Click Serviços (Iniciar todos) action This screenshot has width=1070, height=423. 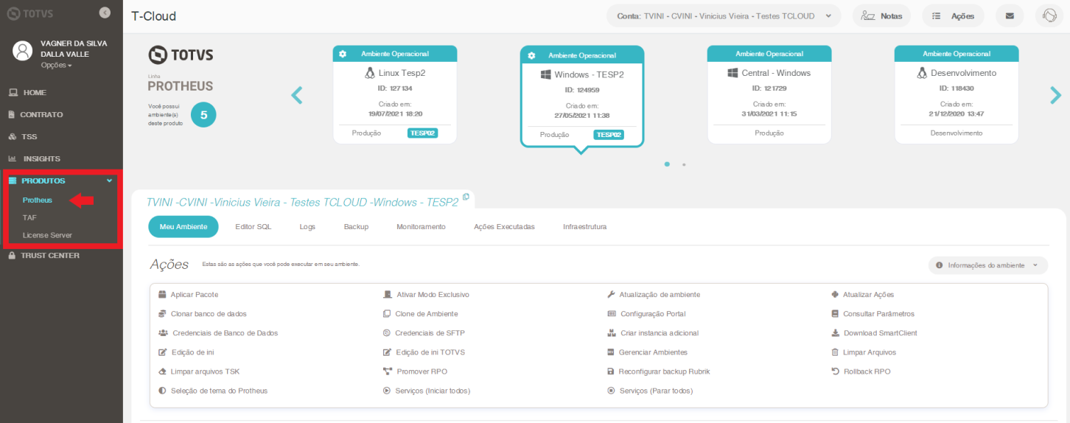[427, 391]
